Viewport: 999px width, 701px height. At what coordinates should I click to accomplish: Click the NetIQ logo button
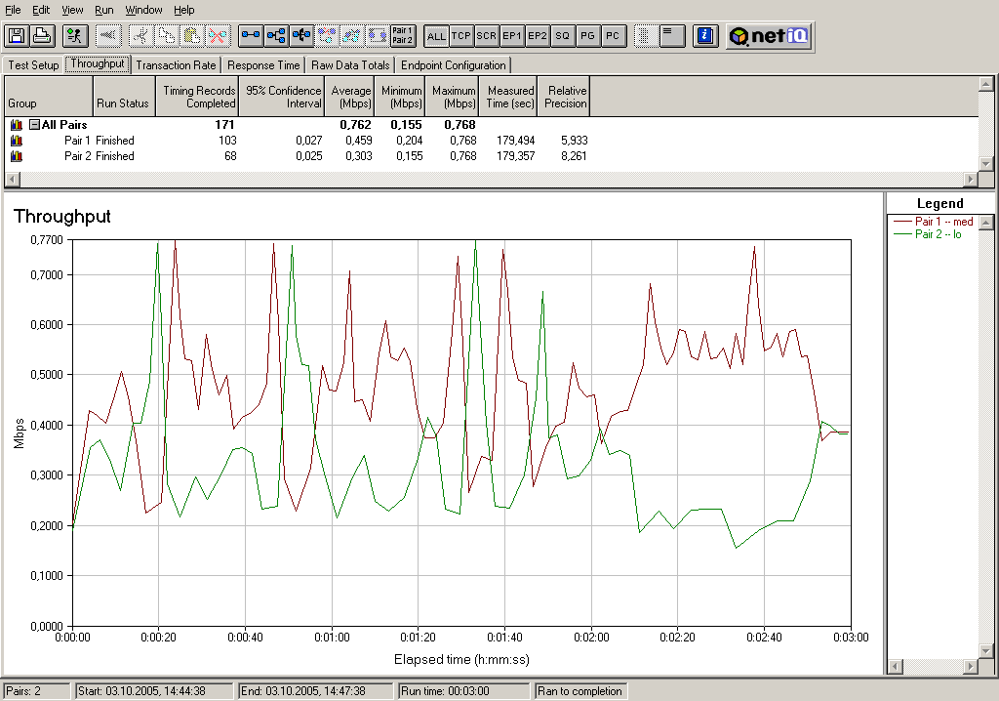[769, 36]
